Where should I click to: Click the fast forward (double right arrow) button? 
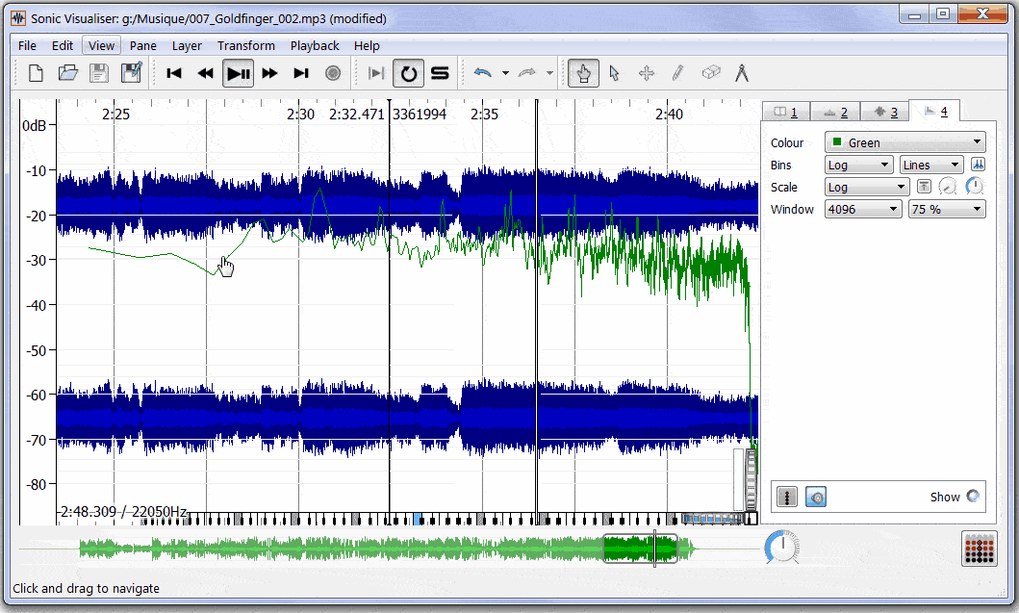click(x=269, y=73)
